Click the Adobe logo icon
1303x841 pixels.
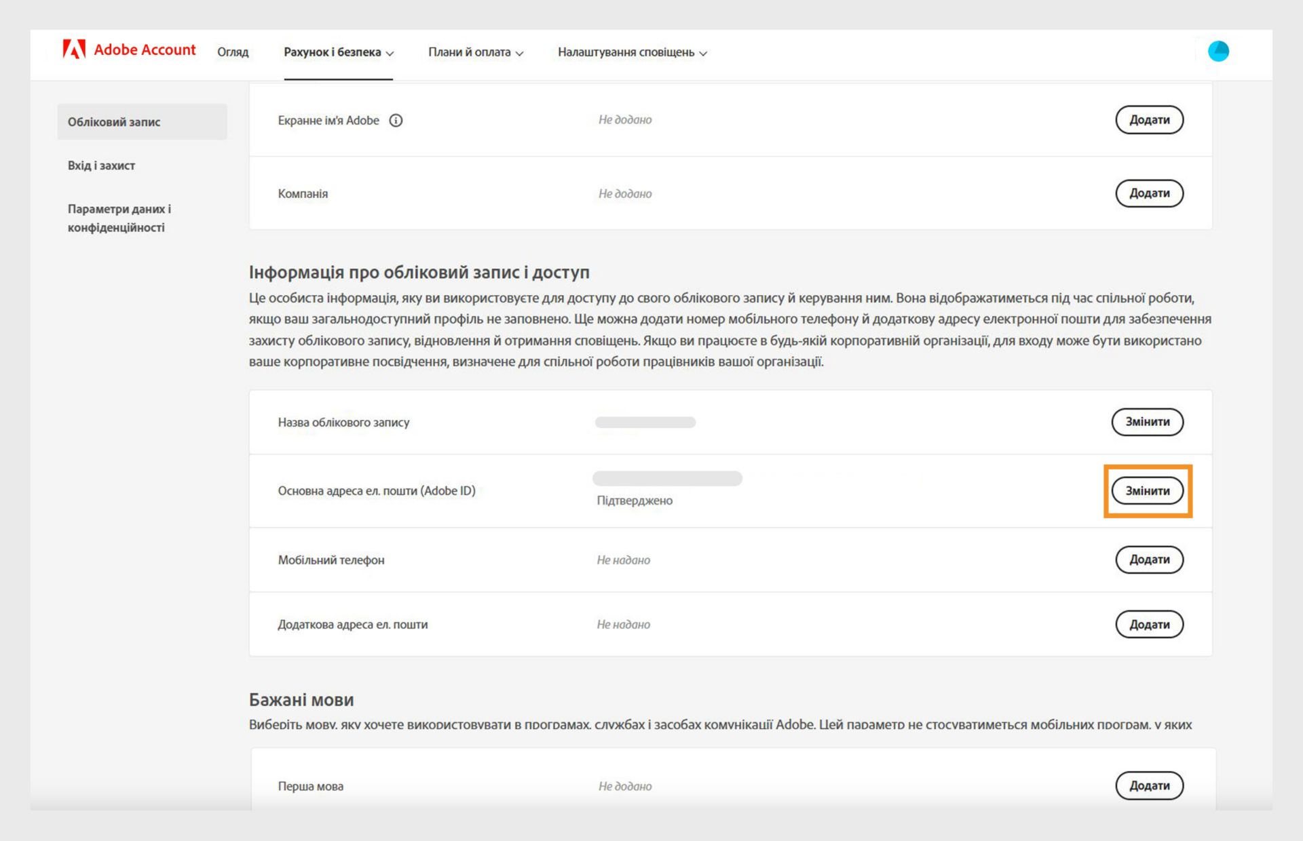[x=74, y=50]
